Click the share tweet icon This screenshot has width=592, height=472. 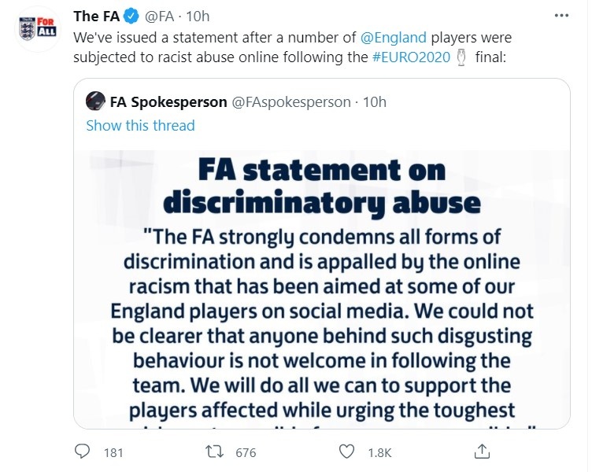click(483, 452)
